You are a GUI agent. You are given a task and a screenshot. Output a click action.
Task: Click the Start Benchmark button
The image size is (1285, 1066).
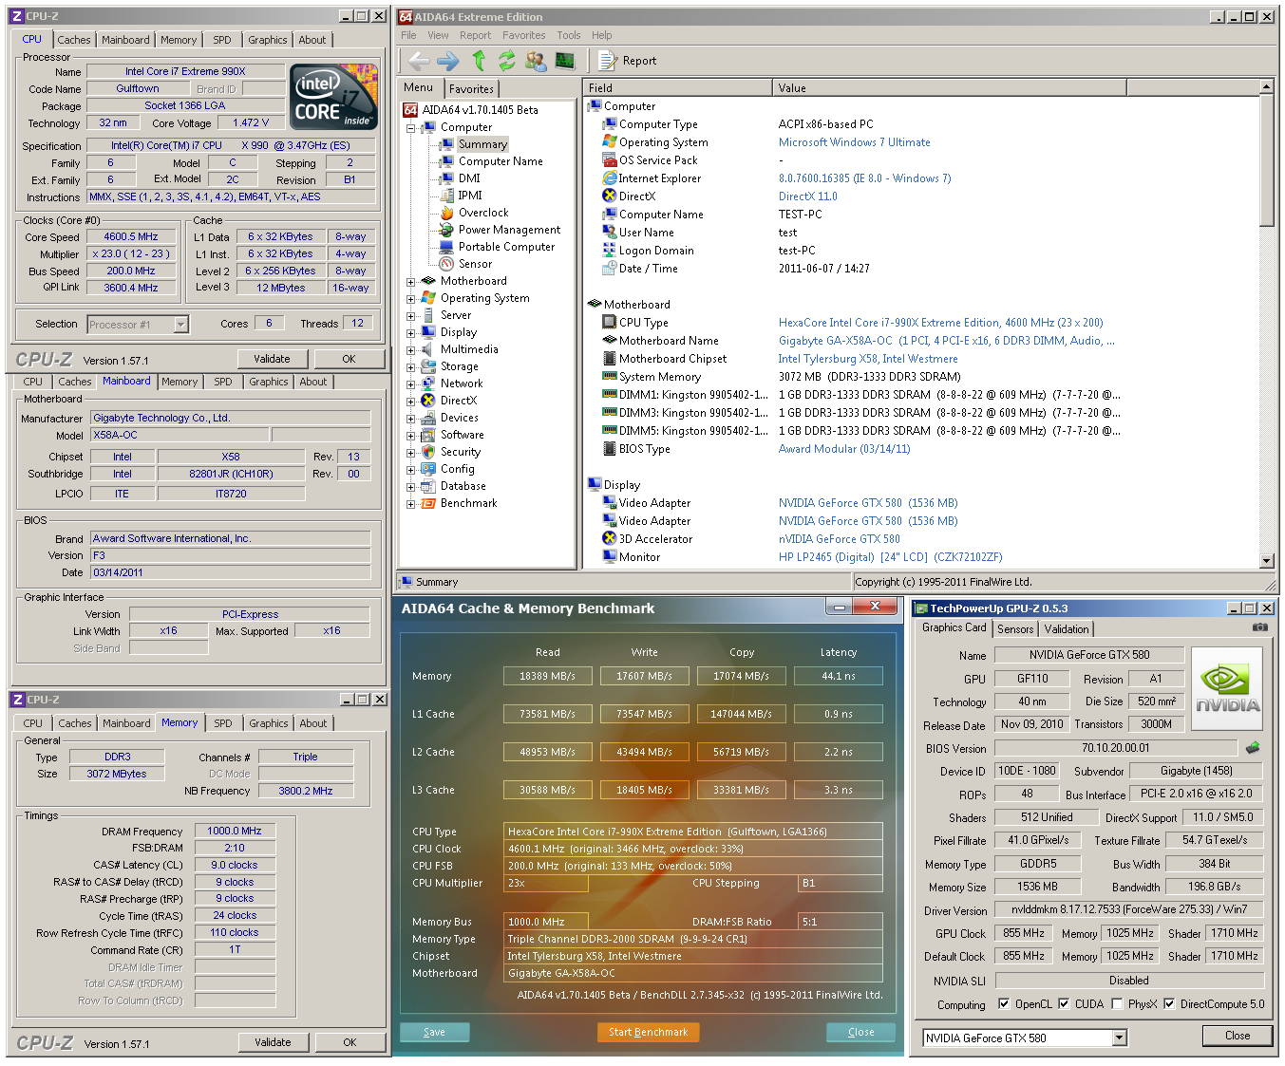click(x=649, y=1032)
